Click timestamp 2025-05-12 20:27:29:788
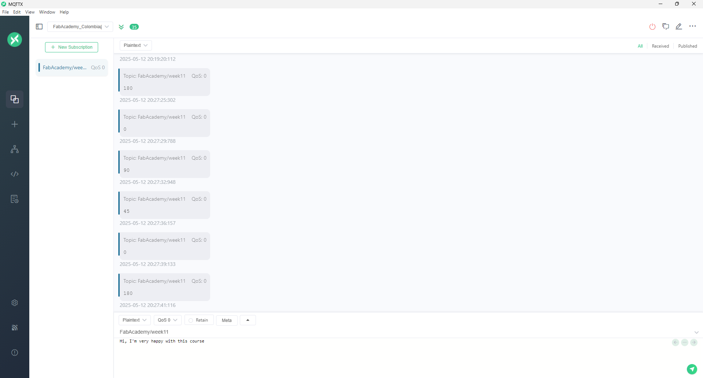Viewport: 703px width, 378px height. pos(148,141)
